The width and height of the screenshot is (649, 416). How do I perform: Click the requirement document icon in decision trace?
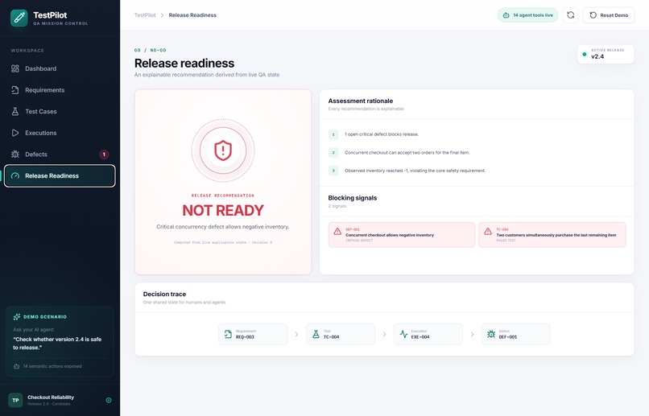click(228, 334)
